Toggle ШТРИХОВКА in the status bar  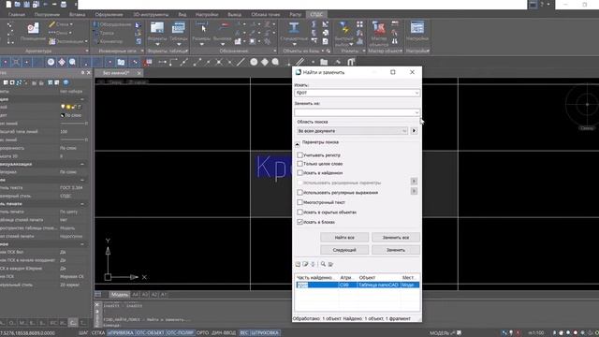[265, 333]
